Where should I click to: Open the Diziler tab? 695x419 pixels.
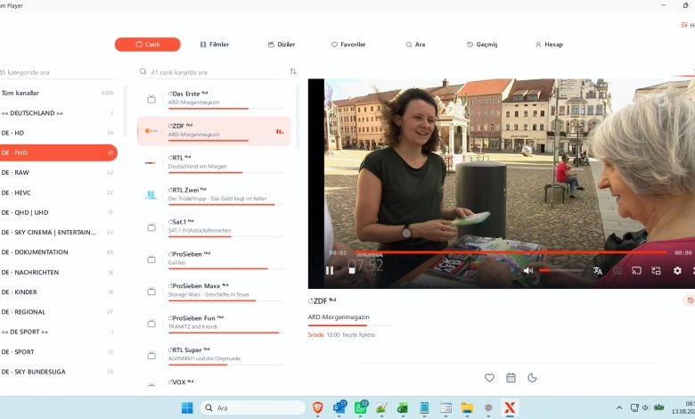282,45
